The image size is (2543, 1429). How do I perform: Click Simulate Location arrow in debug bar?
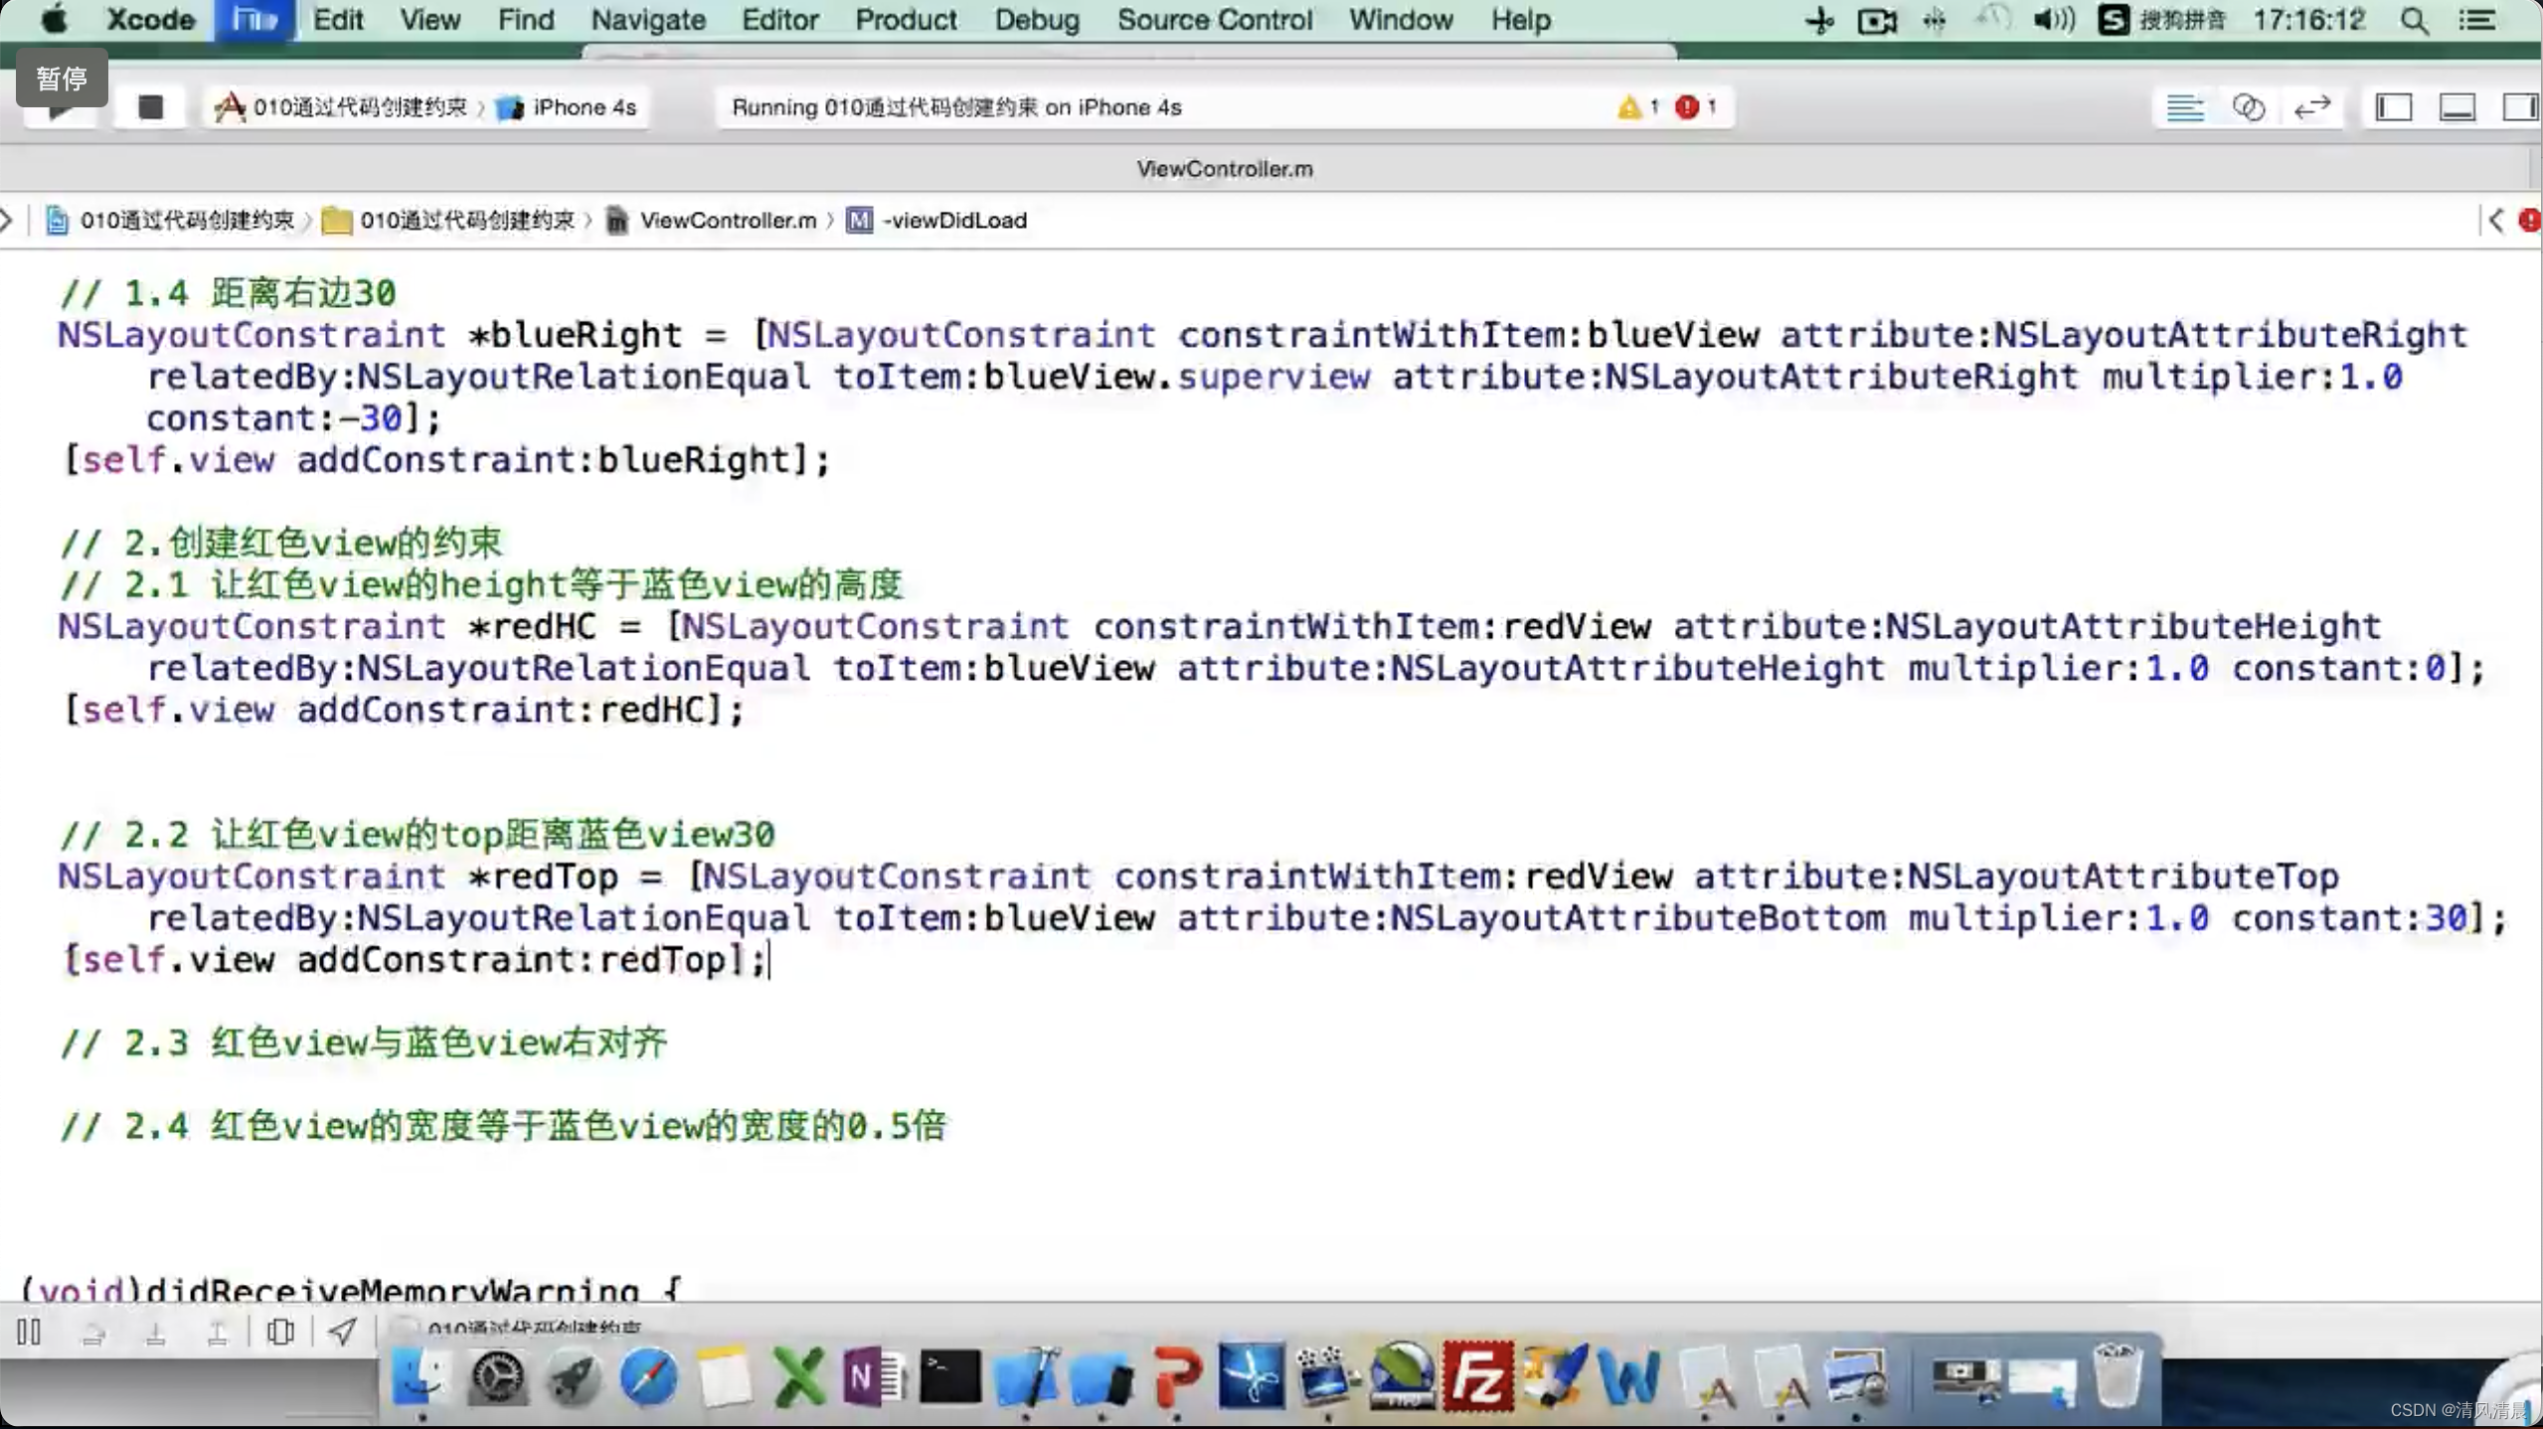tap(342, 1332)
